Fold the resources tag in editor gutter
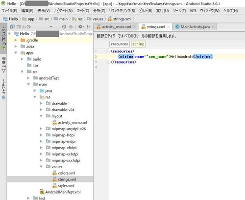Image resolution: width=245 pixels, height=200 pixels. 109,51
